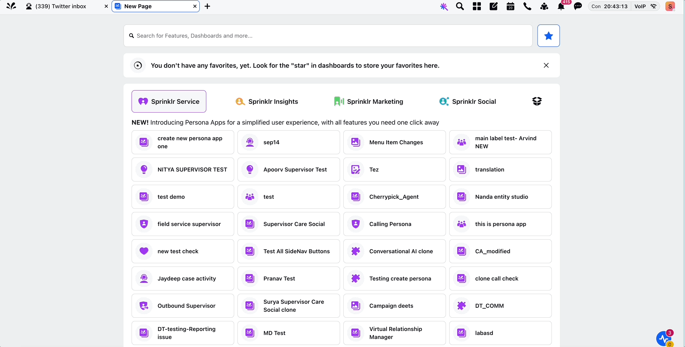Click the compose edit pencil icon
This screenshot has height=347, width=685.
point(494,6)
